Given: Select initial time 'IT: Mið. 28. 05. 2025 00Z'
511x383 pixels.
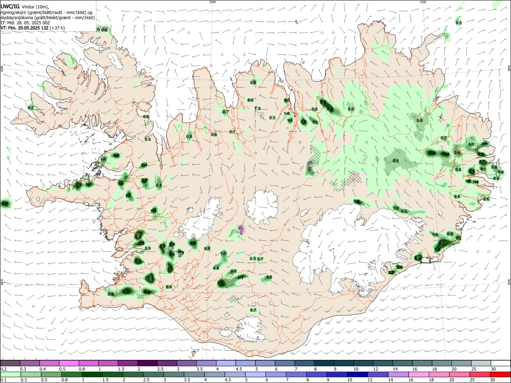Looking at the screenshot, I should [x=26, y=23].
